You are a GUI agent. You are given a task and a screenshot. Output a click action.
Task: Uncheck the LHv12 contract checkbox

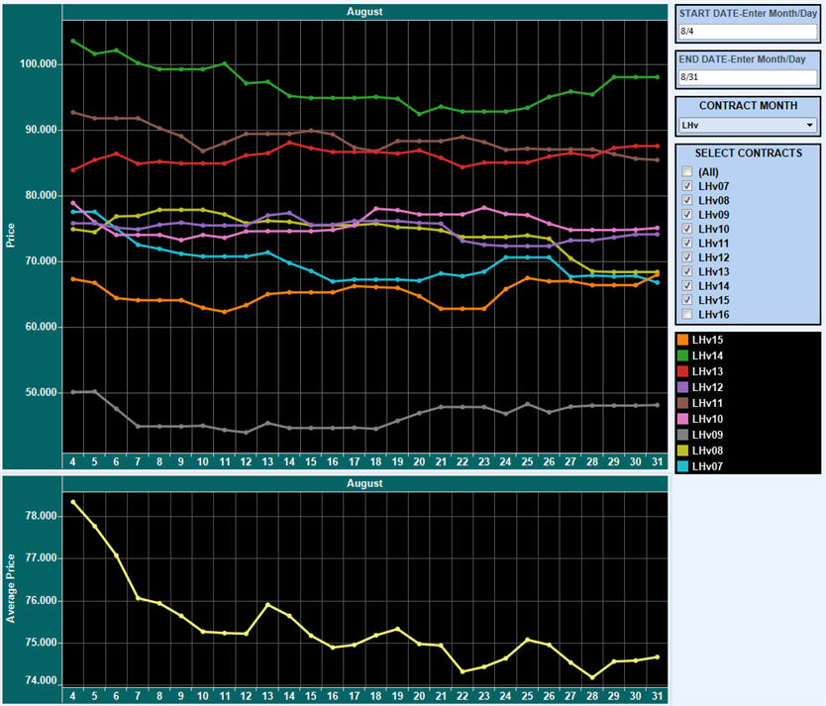click(x=687, y=256)
